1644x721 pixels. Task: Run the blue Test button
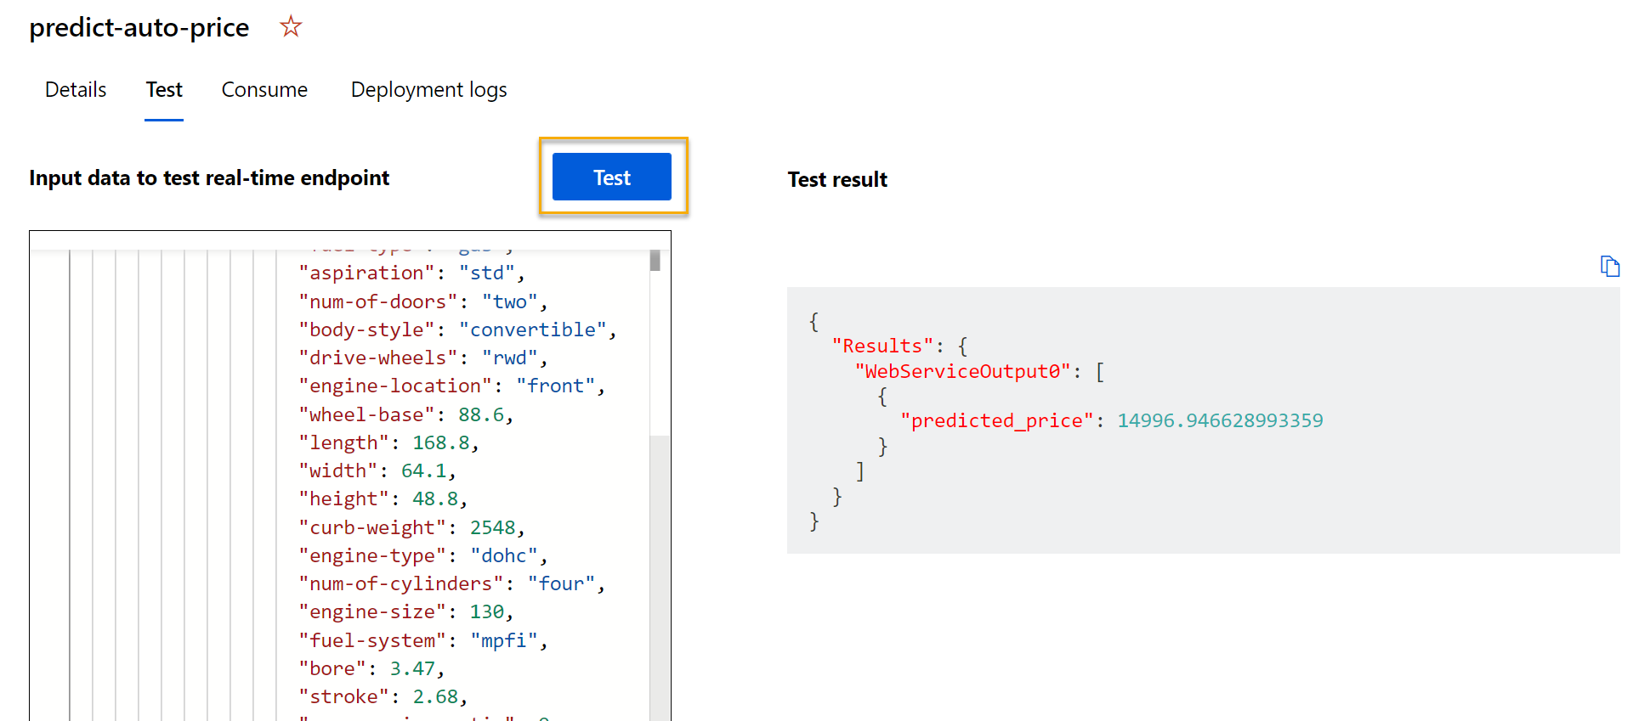click(x=612, y=177)
